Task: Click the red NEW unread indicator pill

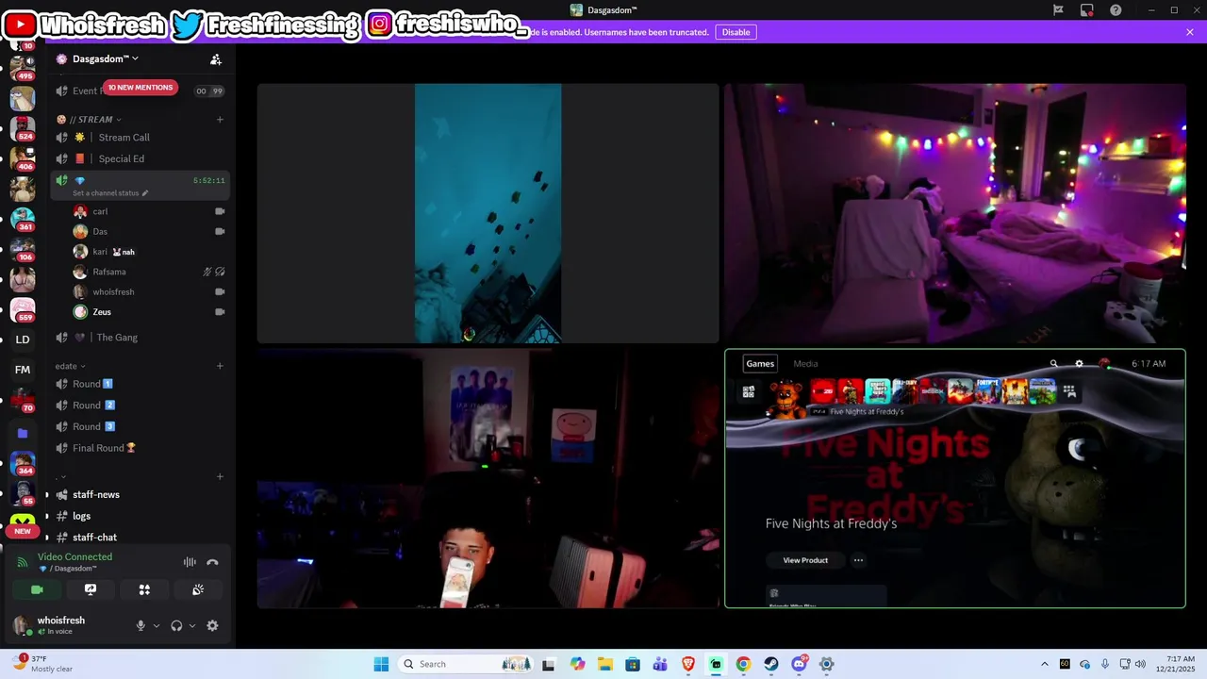Action: click(22, 531)
